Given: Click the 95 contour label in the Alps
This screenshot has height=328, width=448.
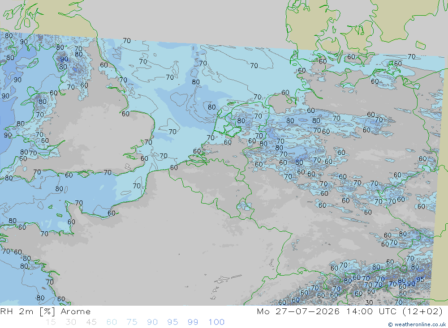Looking at the screenshot, I should tap(420, 280).
